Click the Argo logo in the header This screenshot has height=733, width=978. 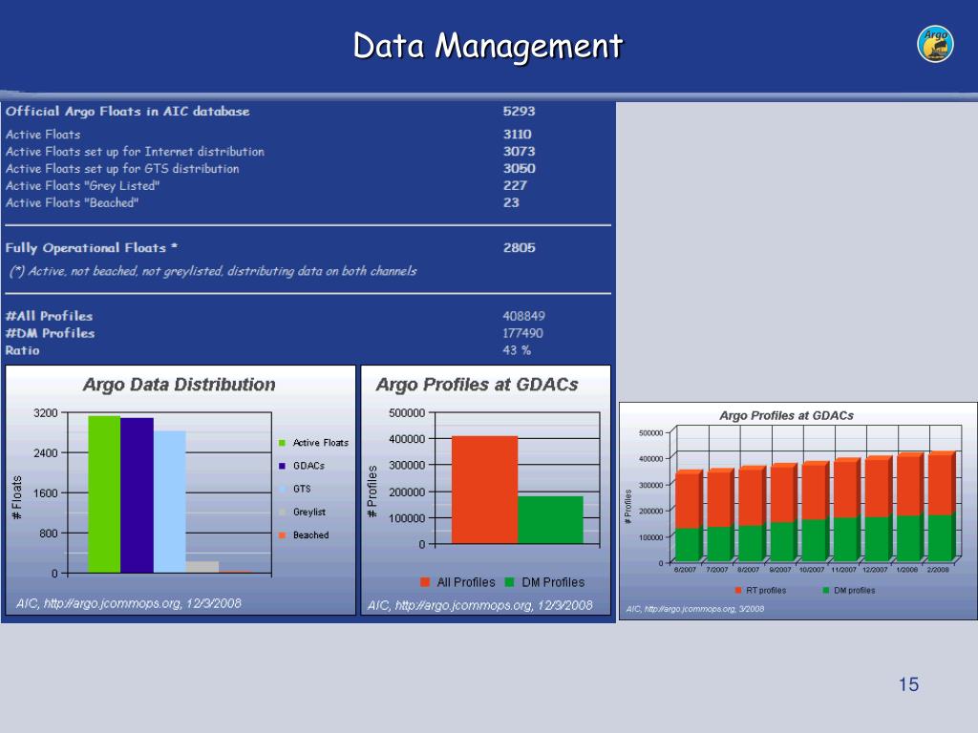tap(935, 44)
